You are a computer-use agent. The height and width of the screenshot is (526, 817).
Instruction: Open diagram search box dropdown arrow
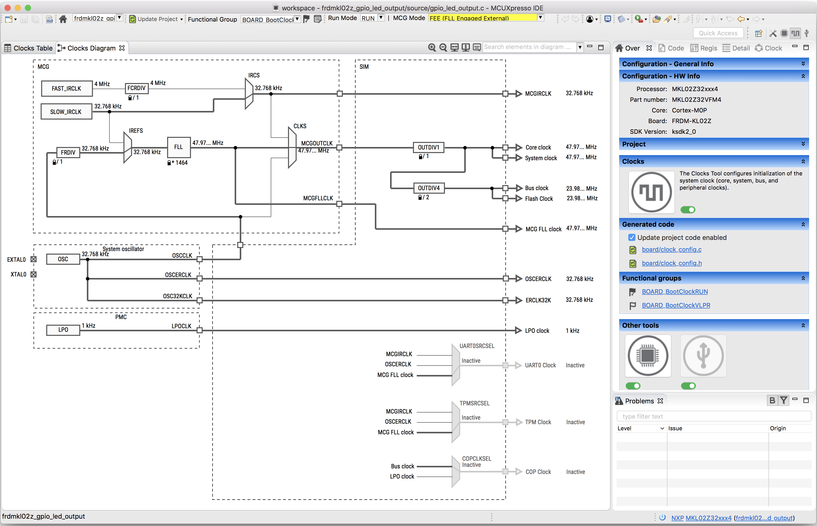[580, 47]
